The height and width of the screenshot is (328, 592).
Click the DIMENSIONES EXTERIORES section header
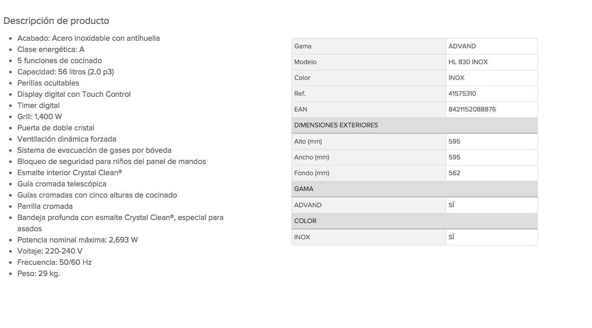tap(415, 125)
